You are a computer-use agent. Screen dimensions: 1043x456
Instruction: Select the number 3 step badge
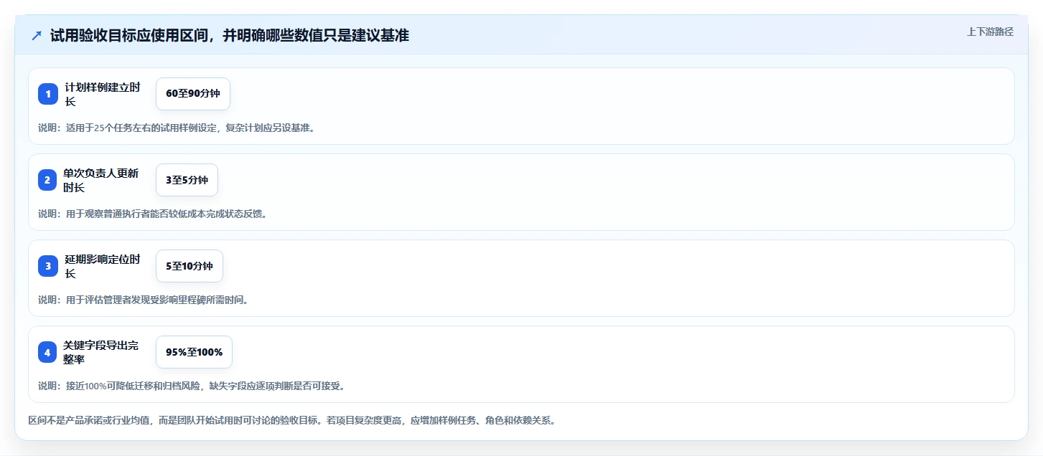(48, 266)
